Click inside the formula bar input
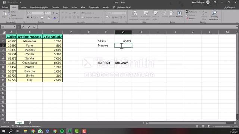The height and width of the screenshot is (134, 239). coord(136,27)
